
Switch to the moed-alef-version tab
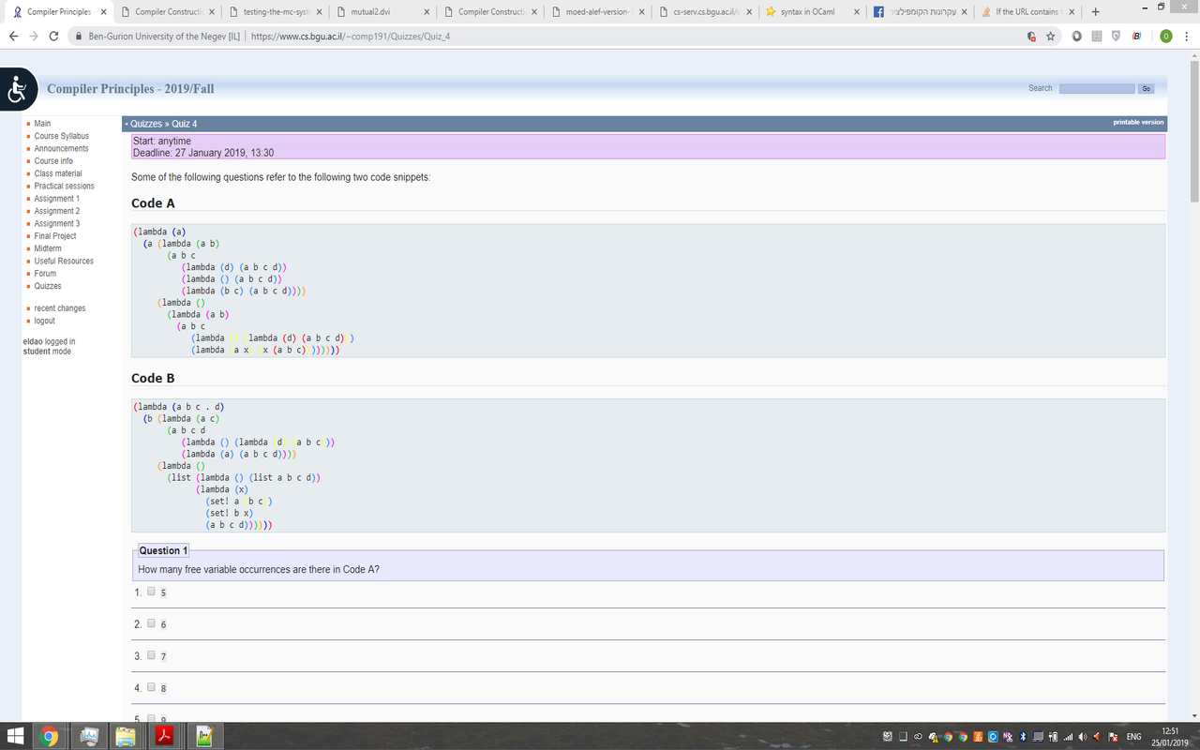(597, 12)
